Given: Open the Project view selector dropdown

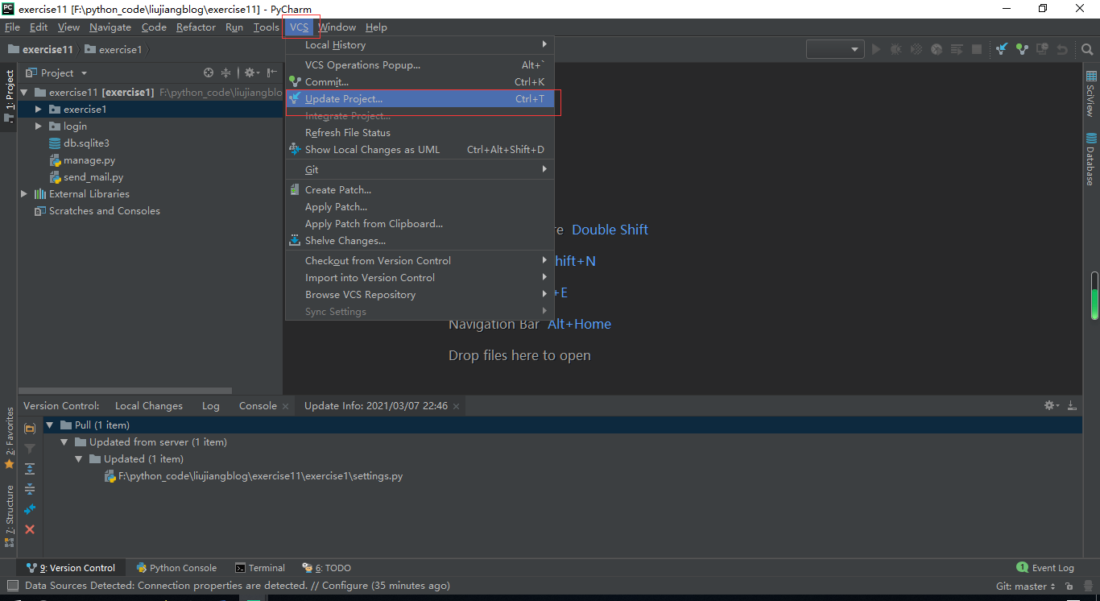Looking at the screenshot, I should (x=58, y=73).
